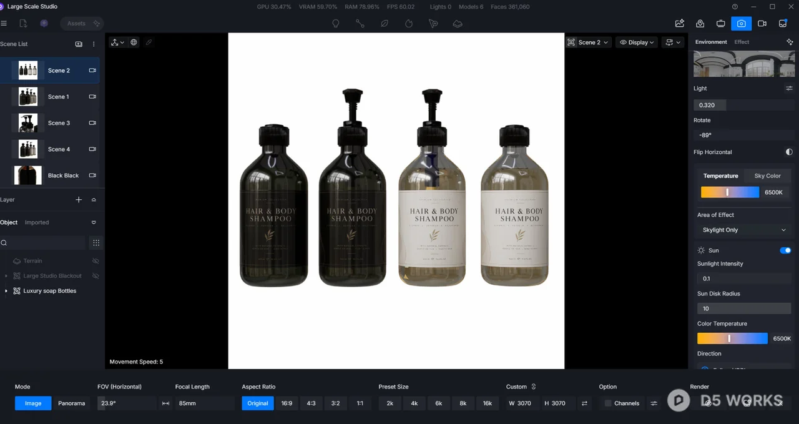The height and width of the screenshot is (424, 799).
Task: Select Panorama mode
Action: (x=71, y=403)
